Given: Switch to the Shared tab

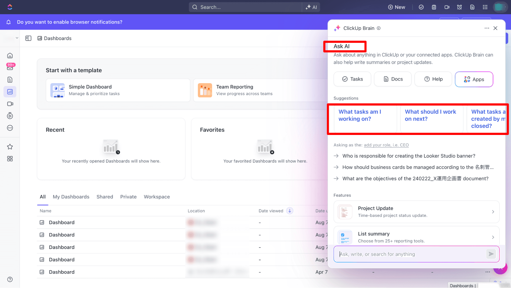Looking at the screenshot, I should (x=105, y=197).
